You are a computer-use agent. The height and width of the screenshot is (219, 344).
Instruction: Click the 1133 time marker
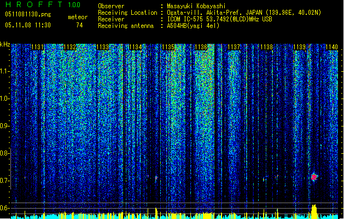tap(102, 47)
